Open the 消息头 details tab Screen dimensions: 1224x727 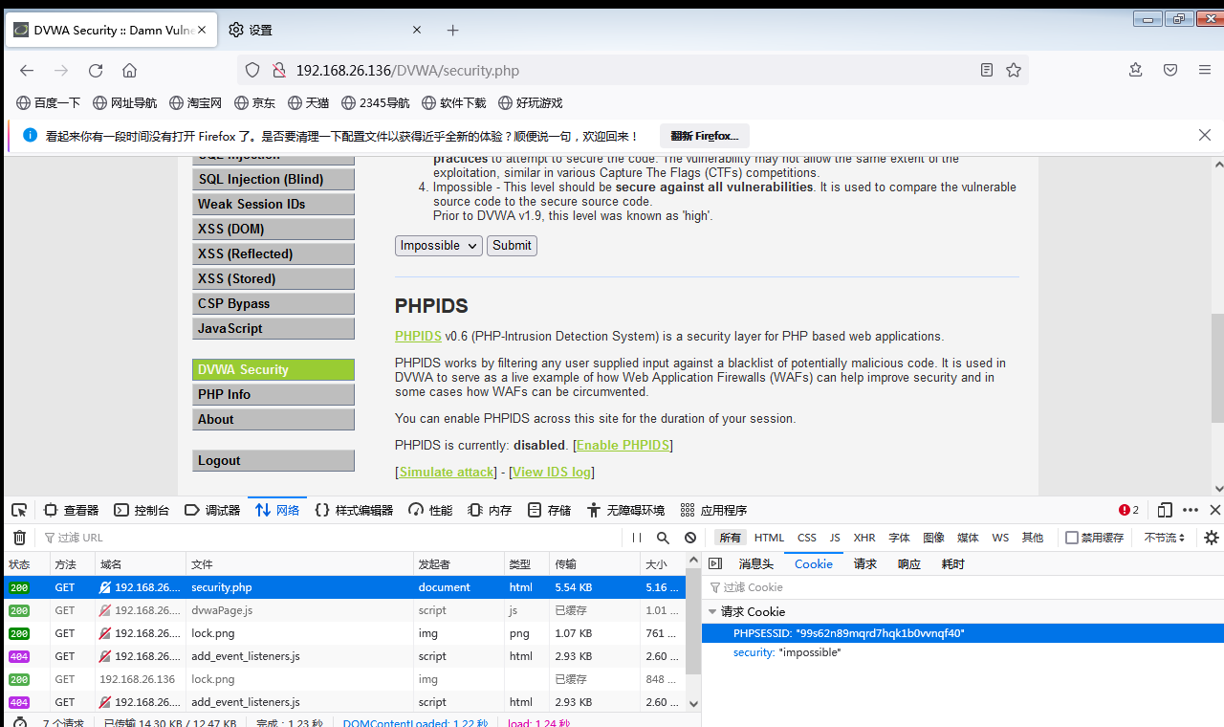point(755,563)
